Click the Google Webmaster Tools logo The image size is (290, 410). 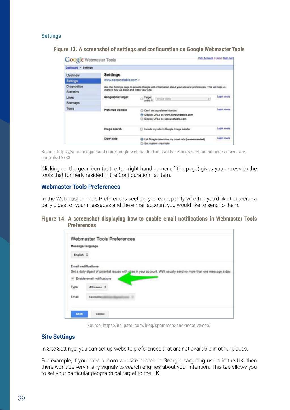(x=90, y=60)
